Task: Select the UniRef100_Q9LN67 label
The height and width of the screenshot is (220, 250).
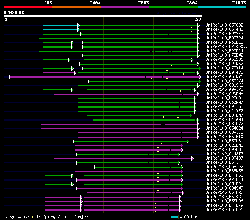Action: 224,64
